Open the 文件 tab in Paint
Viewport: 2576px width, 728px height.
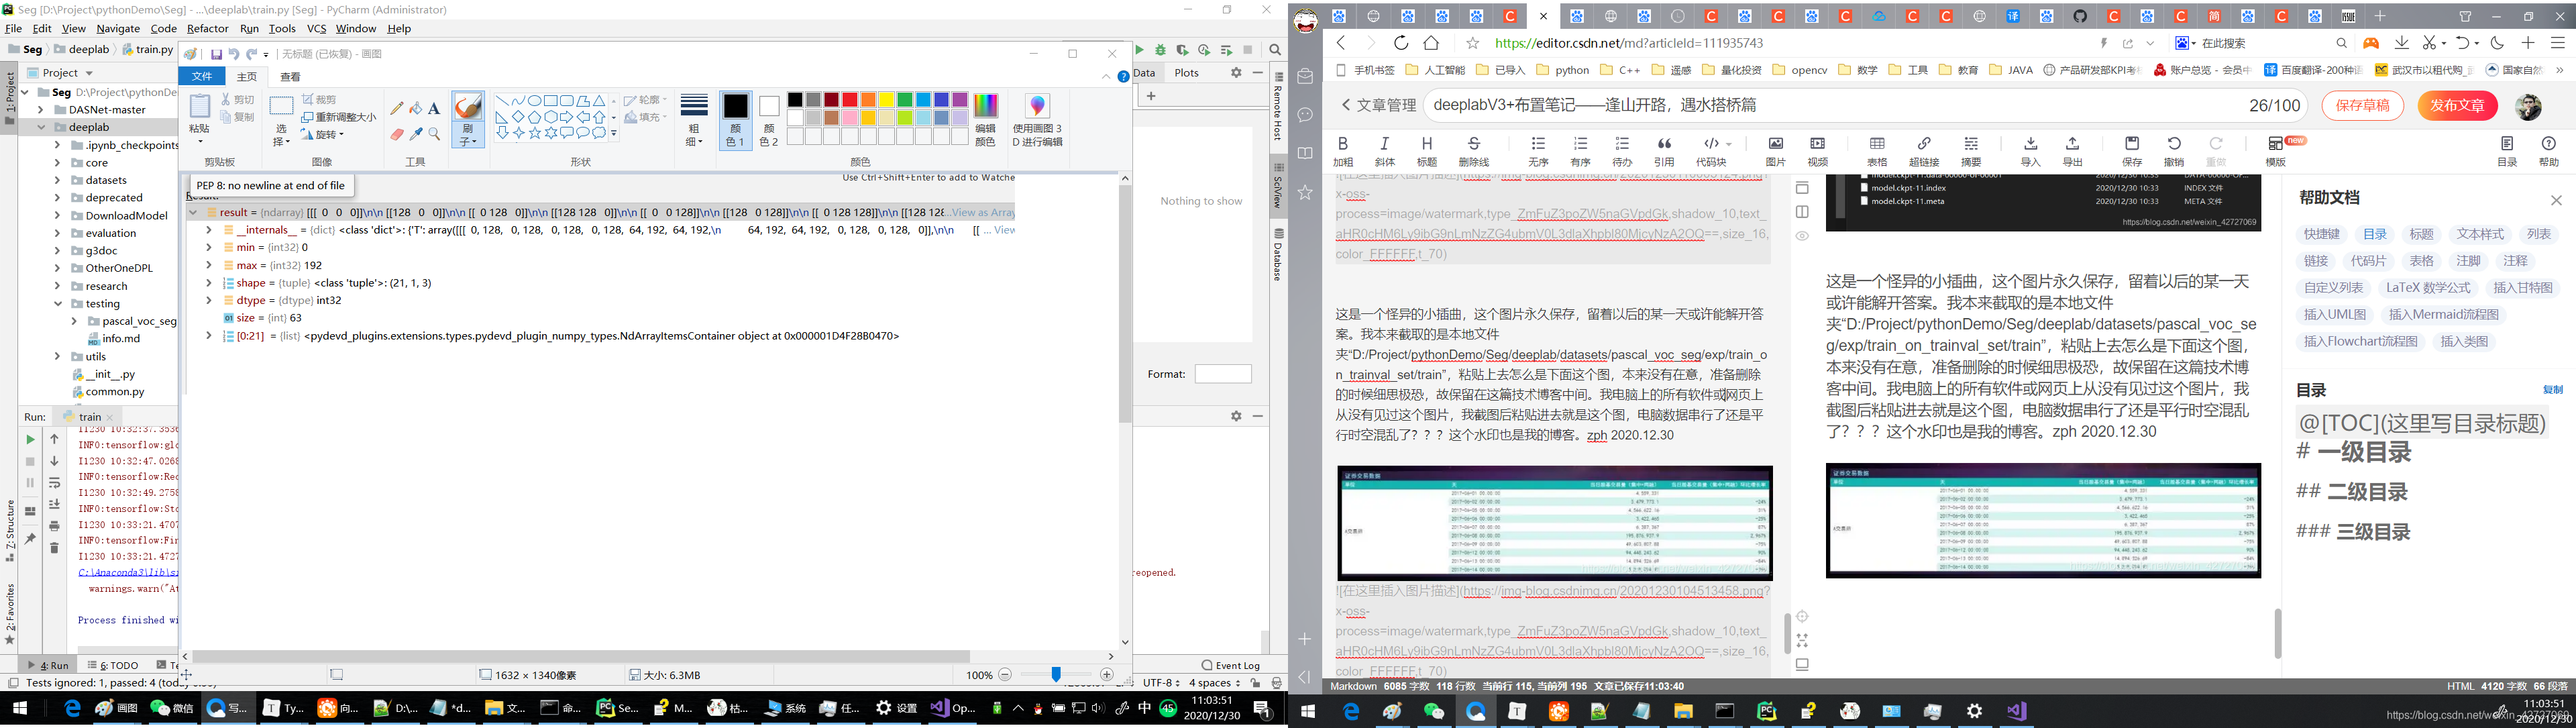pos(202,76)
